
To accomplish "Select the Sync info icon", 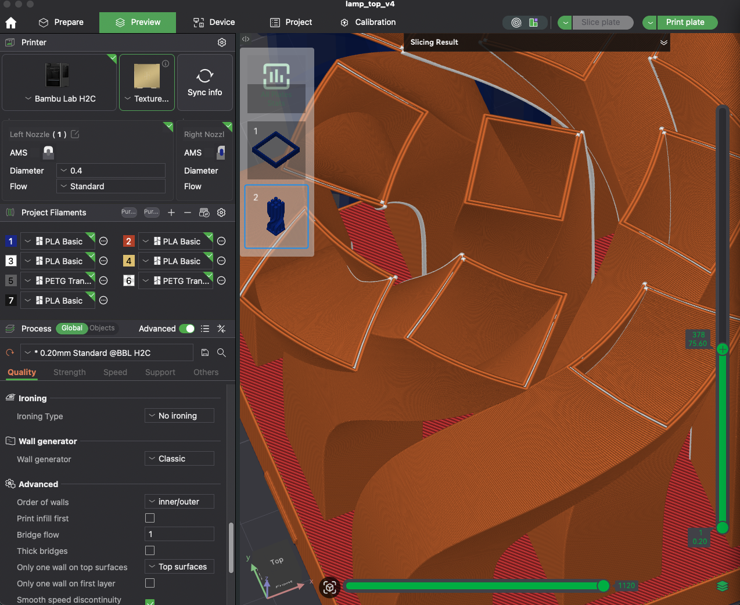I will click(205, 77).
